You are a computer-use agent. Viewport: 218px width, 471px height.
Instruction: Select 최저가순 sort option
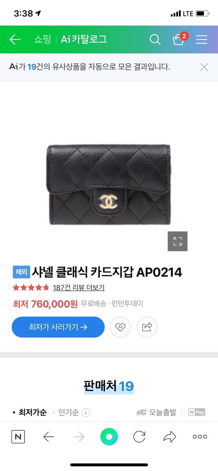pos(32,412)
